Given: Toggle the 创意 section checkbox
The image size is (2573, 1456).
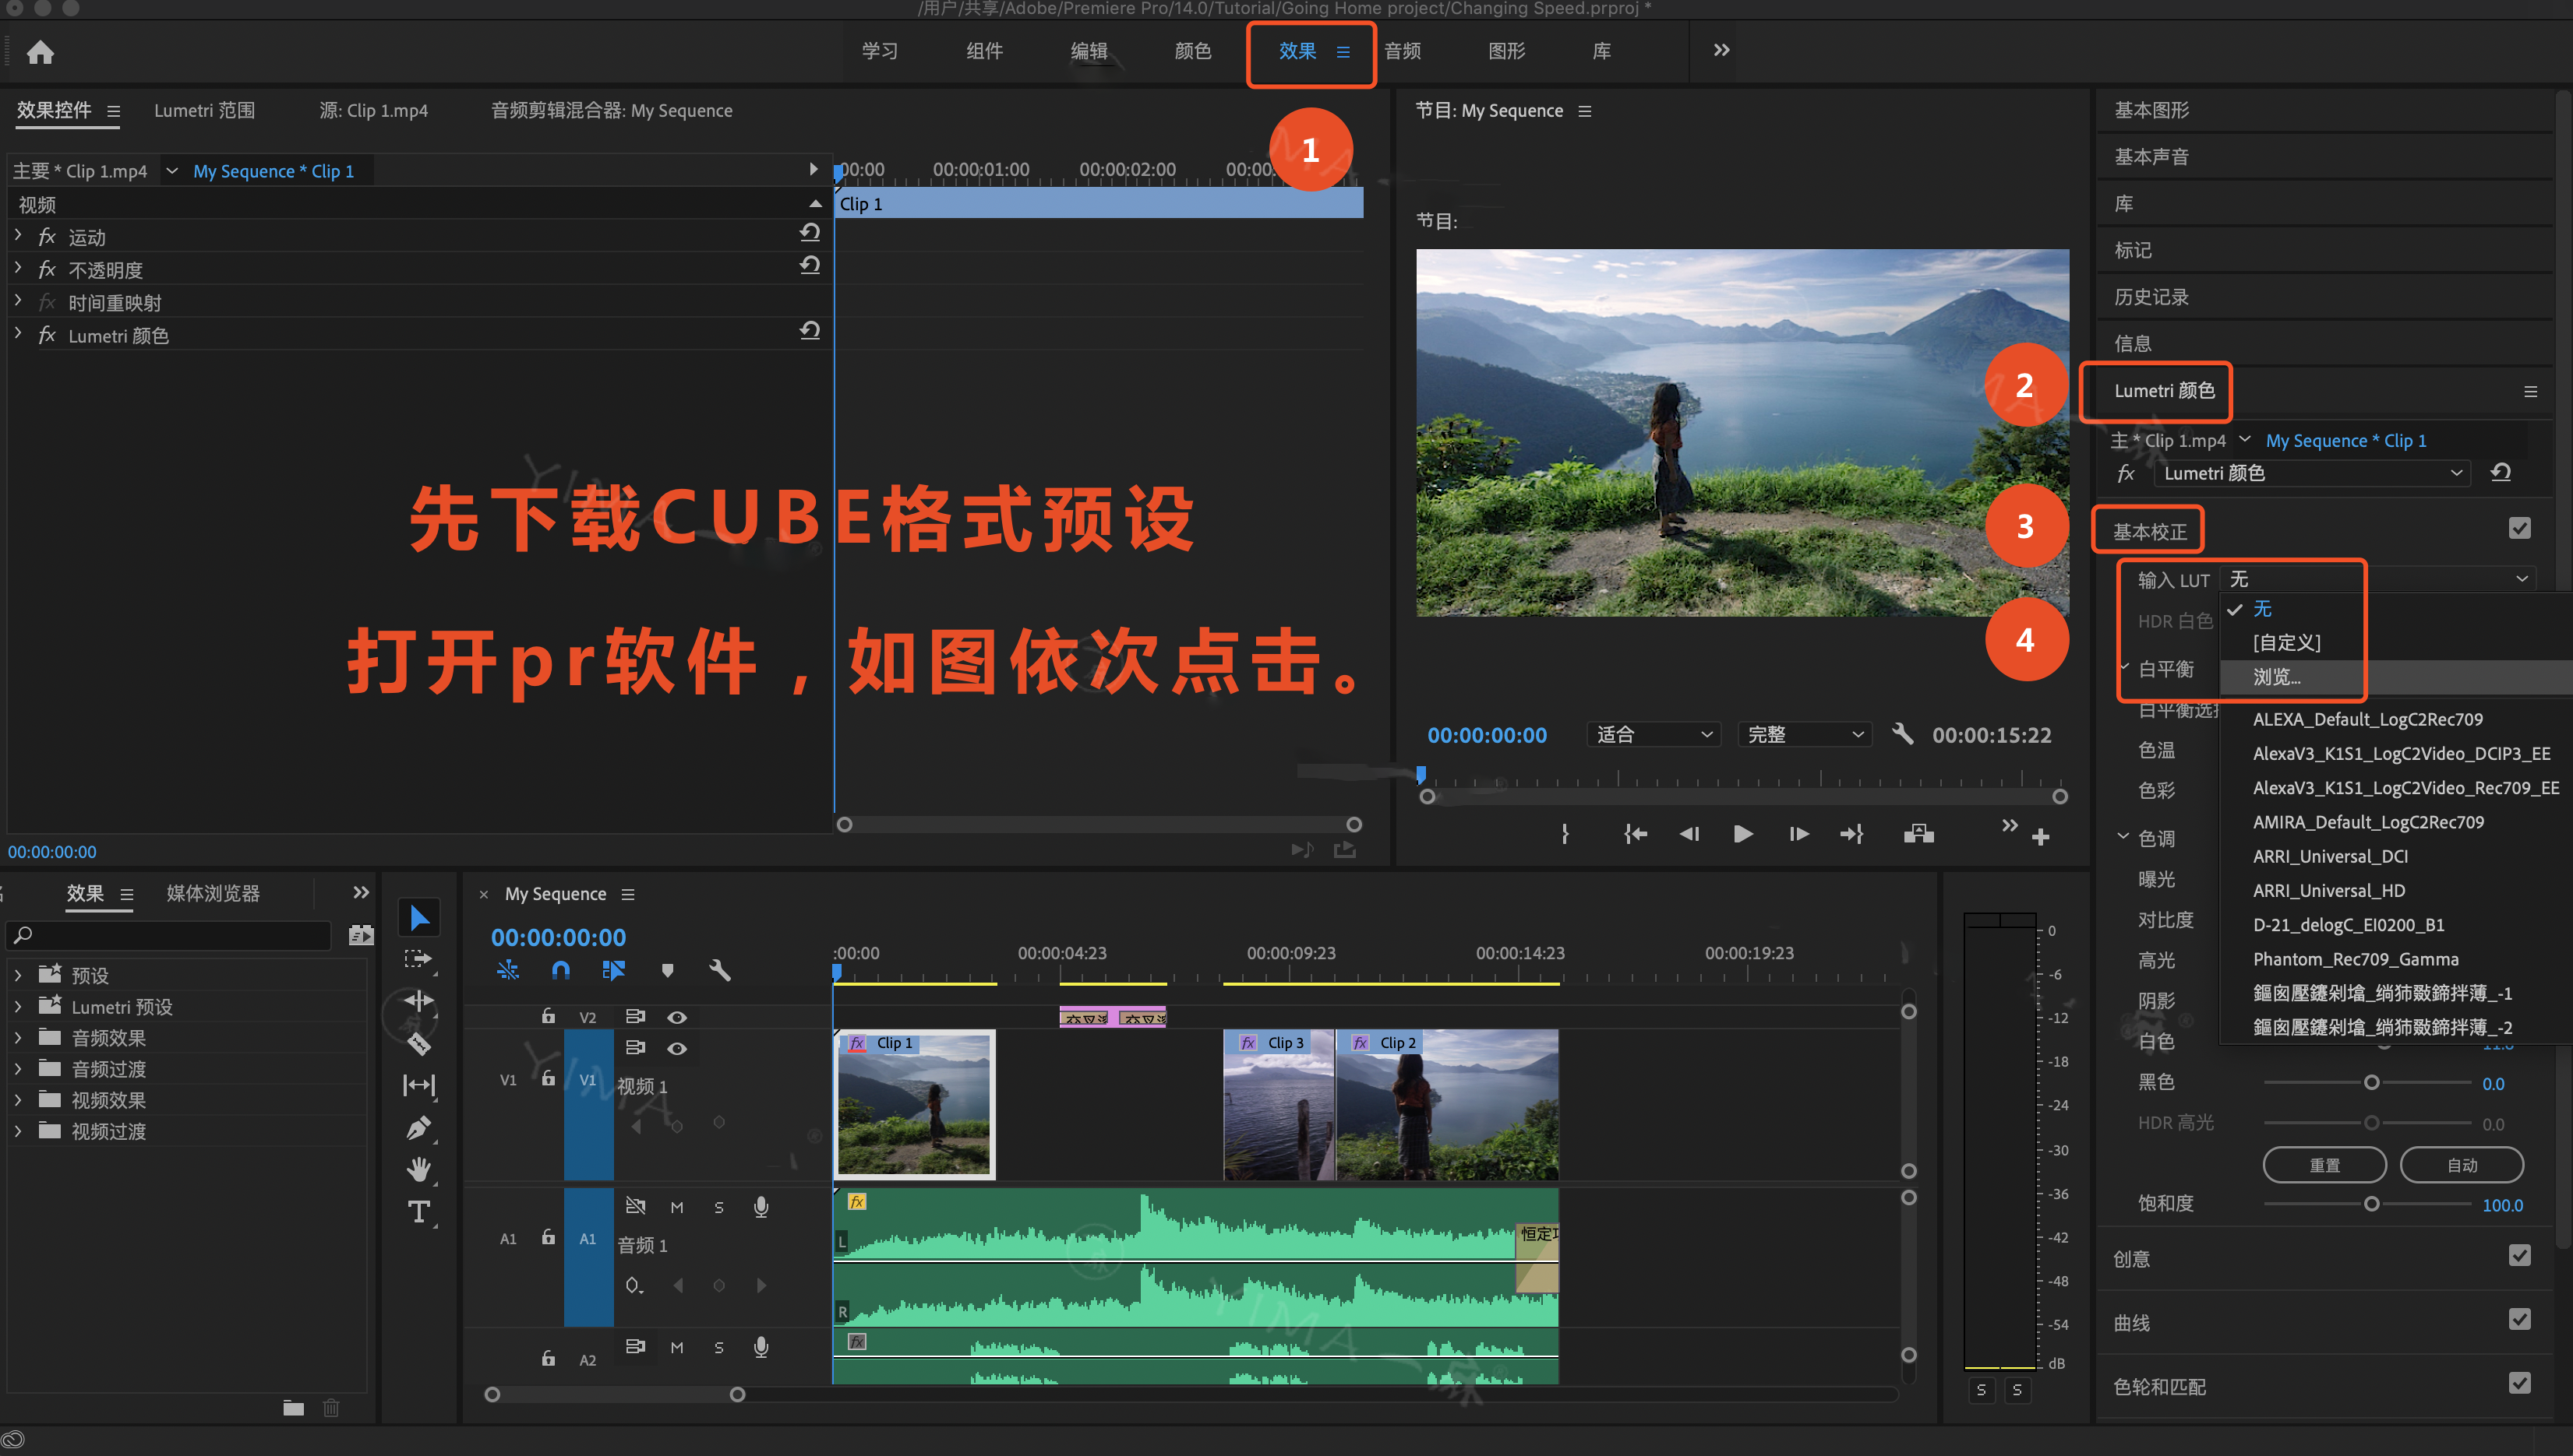Looking at the screenshot, I should click(x=2519, y=1255).
